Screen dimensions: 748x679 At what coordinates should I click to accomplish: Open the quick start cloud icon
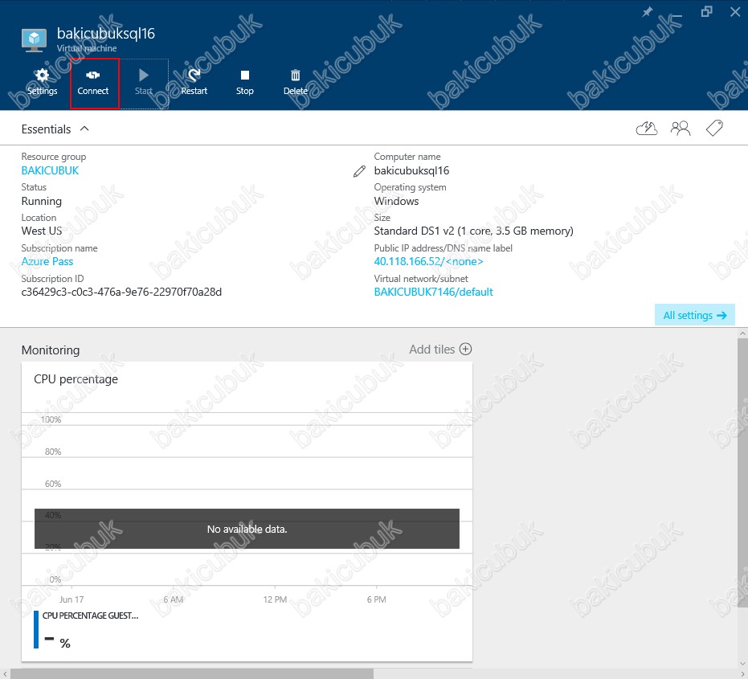pos(647,128)
